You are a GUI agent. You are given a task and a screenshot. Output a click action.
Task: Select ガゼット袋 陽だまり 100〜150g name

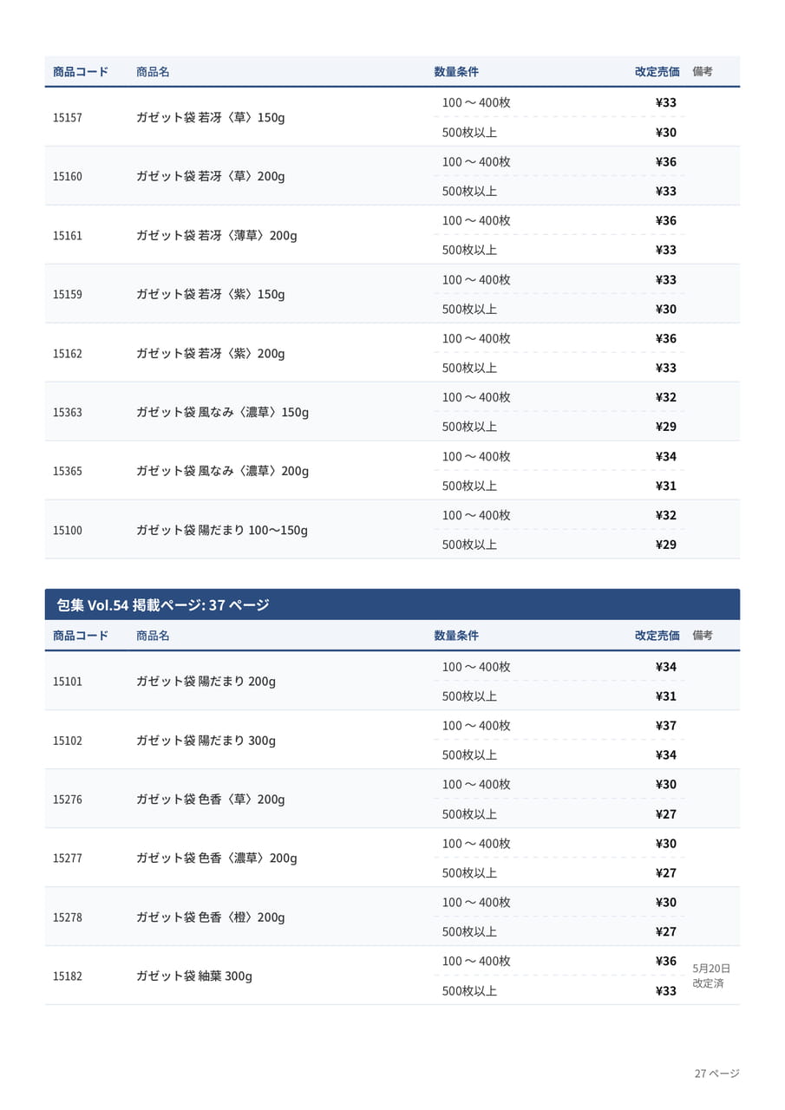221,530
